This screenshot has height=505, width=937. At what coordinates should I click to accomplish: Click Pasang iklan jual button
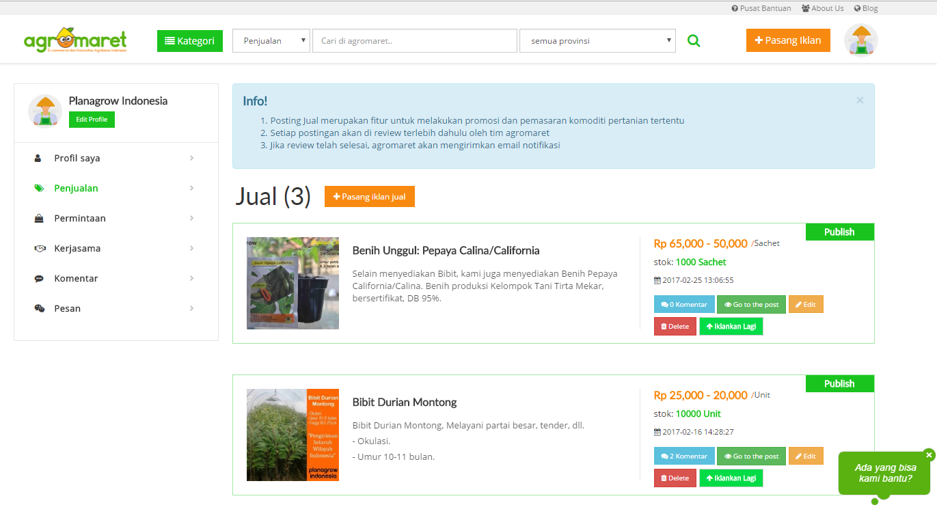point(369,197)
